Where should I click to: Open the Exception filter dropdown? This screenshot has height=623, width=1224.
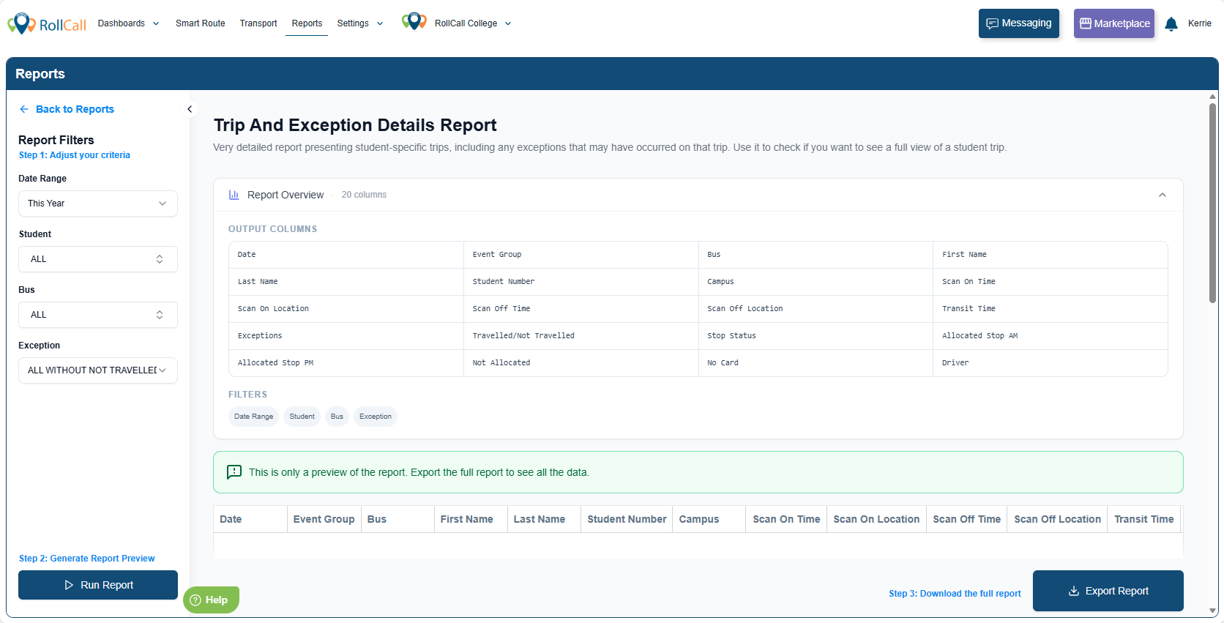pyautogui.click(x=97, y=370)
